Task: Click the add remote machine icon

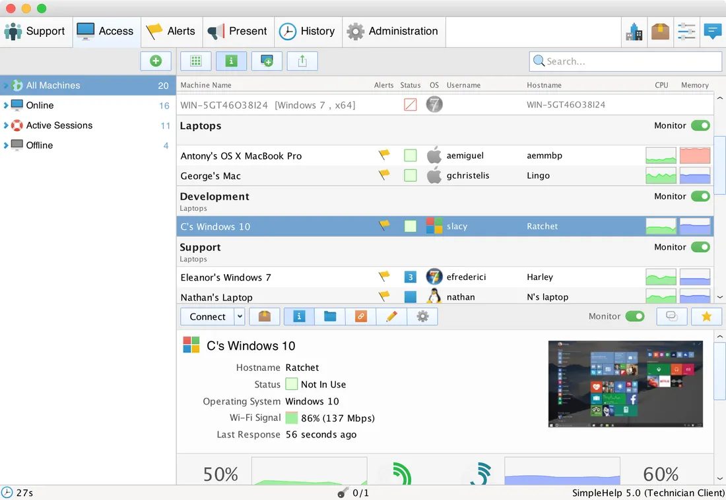Action: (266, 61)
